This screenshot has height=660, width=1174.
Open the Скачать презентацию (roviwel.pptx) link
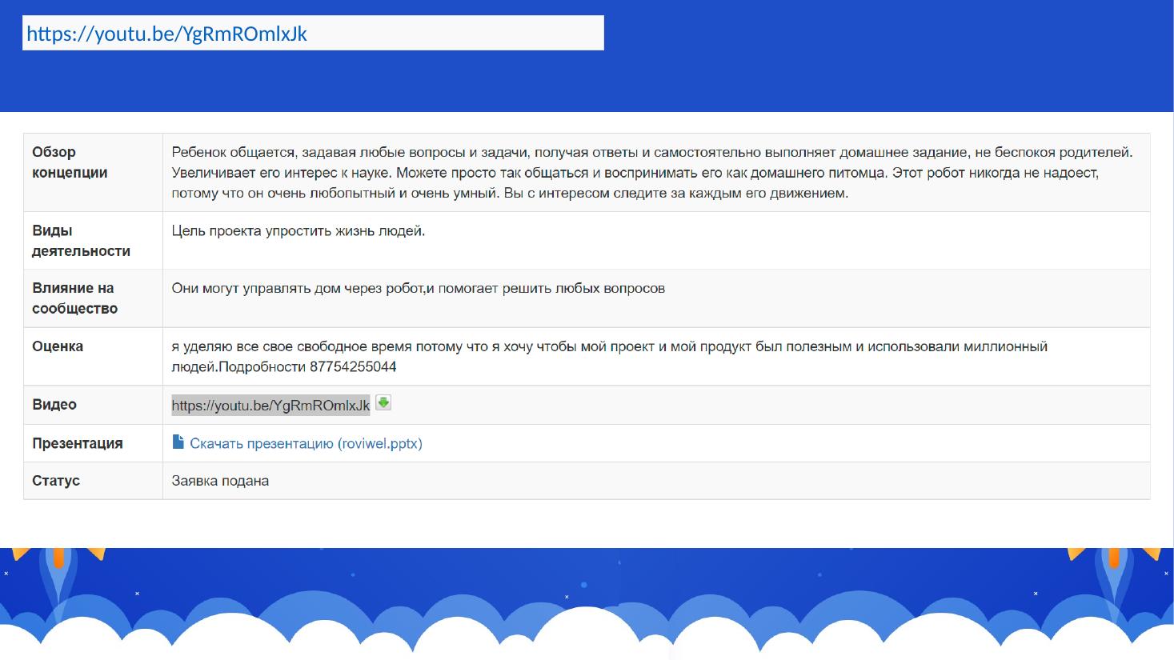306,443
